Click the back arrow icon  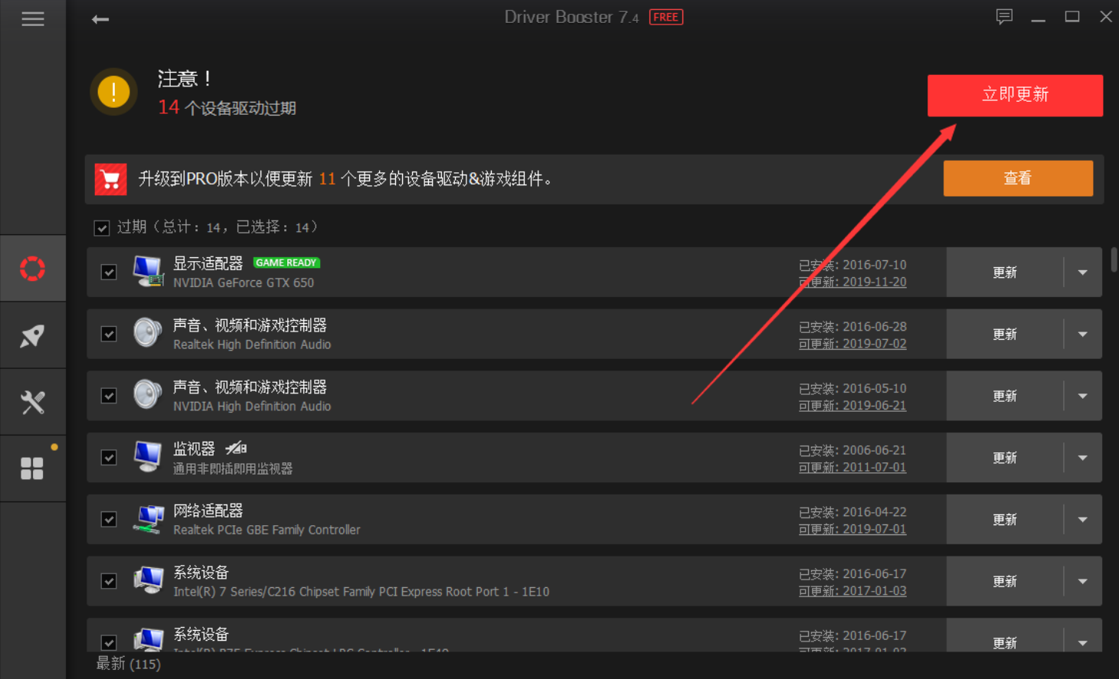click(100, 19)
